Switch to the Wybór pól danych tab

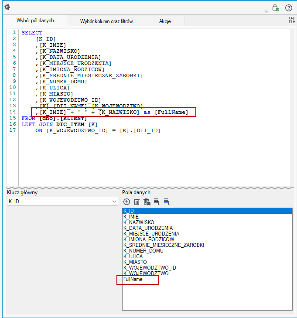(x=35, y=21)
